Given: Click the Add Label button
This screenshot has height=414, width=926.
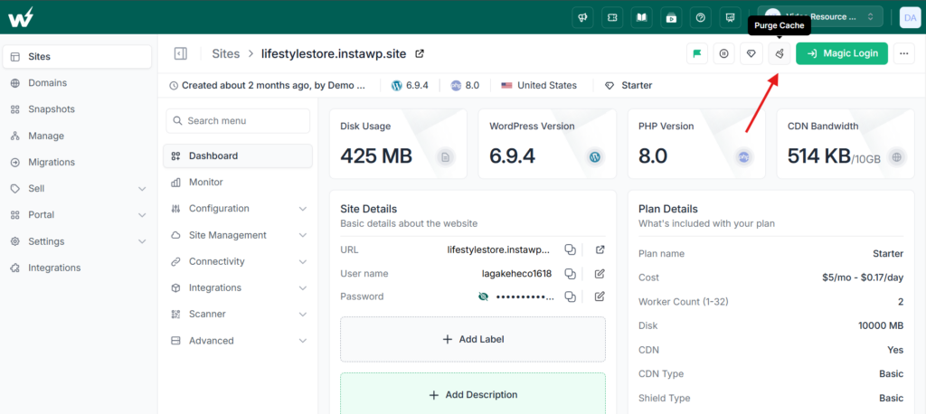Looking at the screenshot, I should [x=473, y=340].
